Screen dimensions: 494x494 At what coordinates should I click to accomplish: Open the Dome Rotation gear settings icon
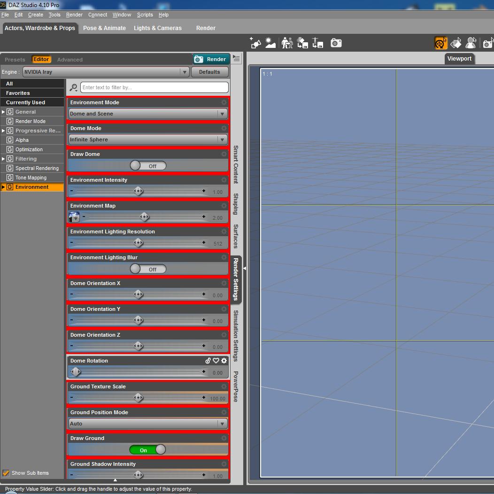pyautogui.click(x=224, y=361)
